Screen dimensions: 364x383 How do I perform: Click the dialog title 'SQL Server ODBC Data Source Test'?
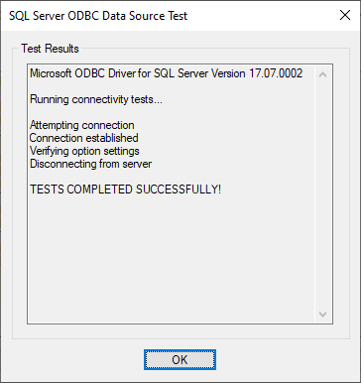click(x=98, y=16)
